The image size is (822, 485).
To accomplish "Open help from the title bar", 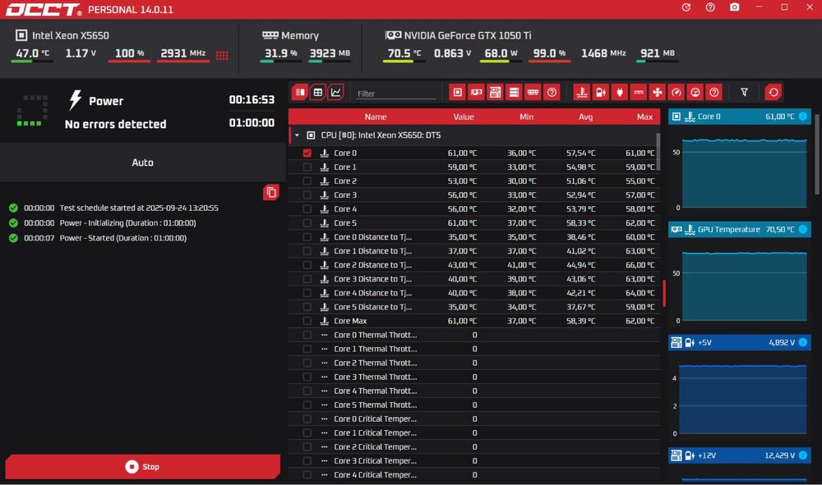I will click(710, 7).
